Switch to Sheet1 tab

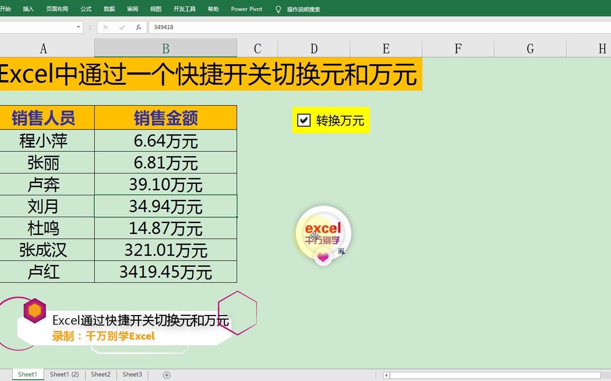pos(28,374)
